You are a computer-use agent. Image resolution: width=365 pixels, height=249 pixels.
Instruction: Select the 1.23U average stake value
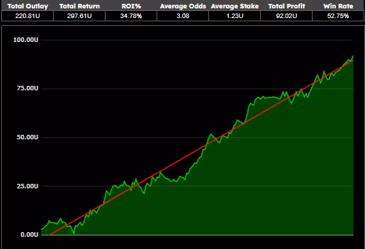235,15
